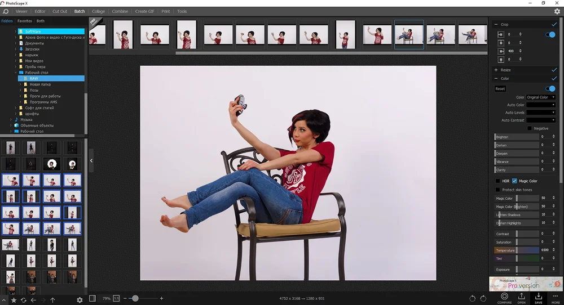The image size is (564, 305).
Task: Switch to the Both tab
Action: point(40,21)
